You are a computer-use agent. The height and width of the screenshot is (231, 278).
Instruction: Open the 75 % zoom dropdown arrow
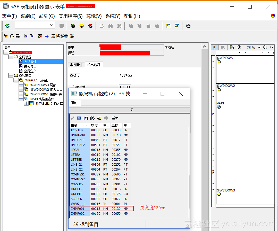(259, 48)
